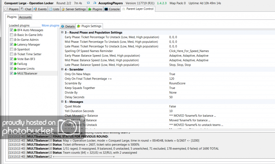This screenshot has width=275, height=164.
Task: Collapse the 5 - Messages settings group
Action: (x=62, y=102)
